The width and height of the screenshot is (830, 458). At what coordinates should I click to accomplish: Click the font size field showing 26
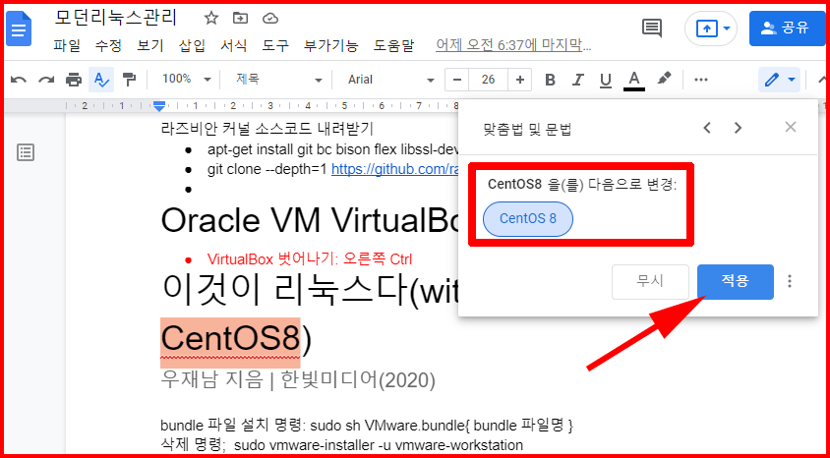488,80
